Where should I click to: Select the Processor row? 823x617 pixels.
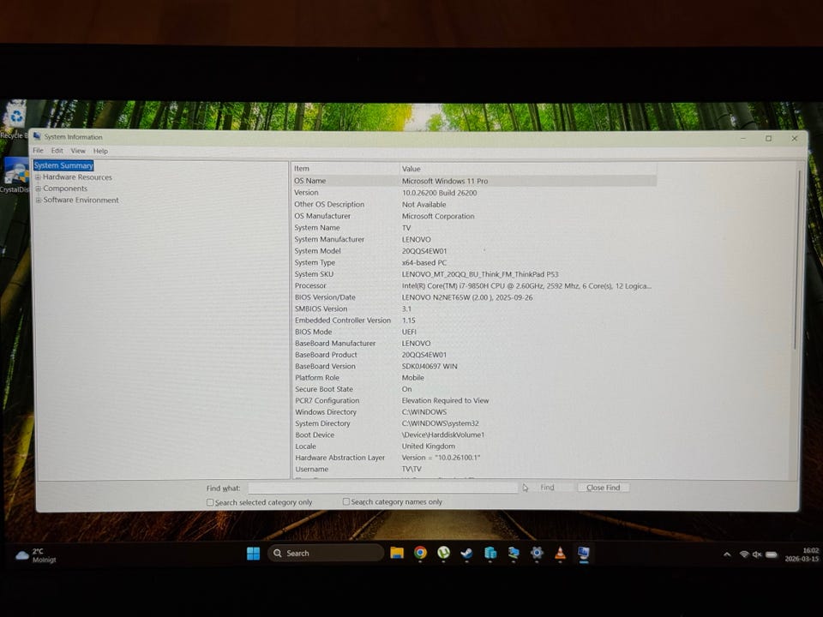click(474, 285)
